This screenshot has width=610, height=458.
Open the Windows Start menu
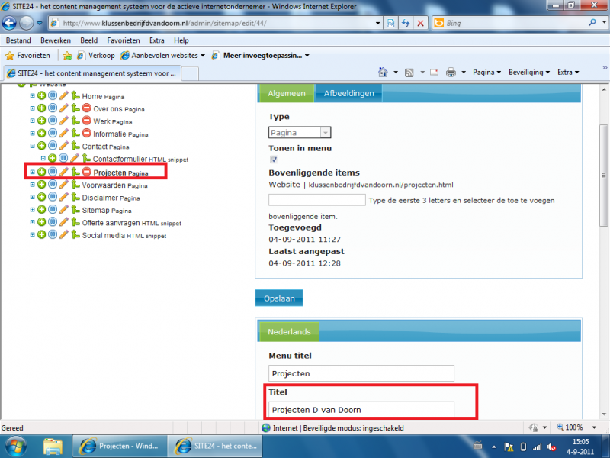[x=16, y=445]
